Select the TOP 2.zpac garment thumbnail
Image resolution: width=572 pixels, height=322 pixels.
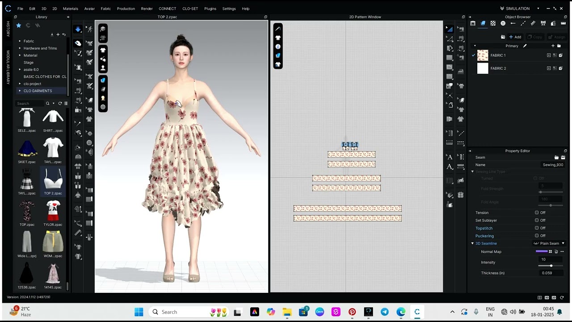click(53, 180)
